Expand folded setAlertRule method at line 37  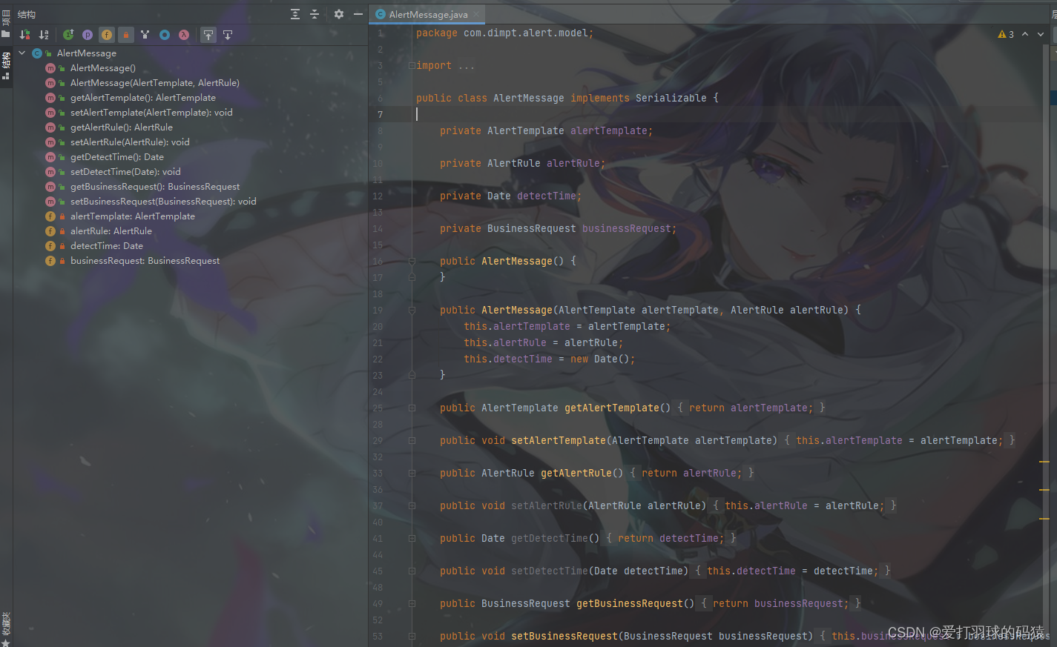coord(412,506)
